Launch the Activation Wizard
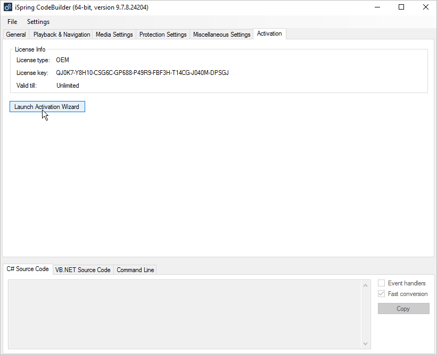 47,107
